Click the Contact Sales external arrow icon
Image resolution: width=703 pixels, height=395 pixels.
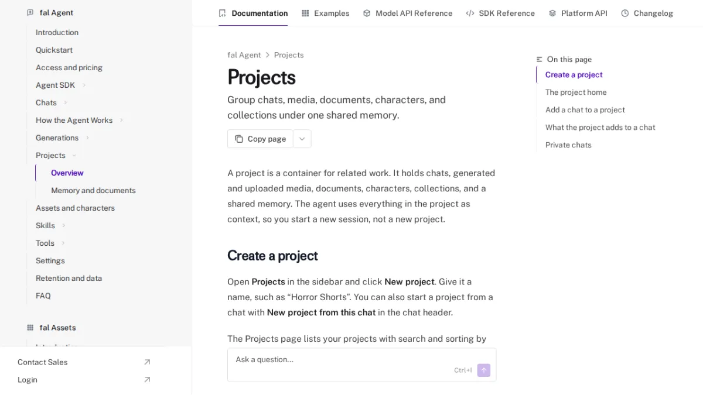pos(147,362)
